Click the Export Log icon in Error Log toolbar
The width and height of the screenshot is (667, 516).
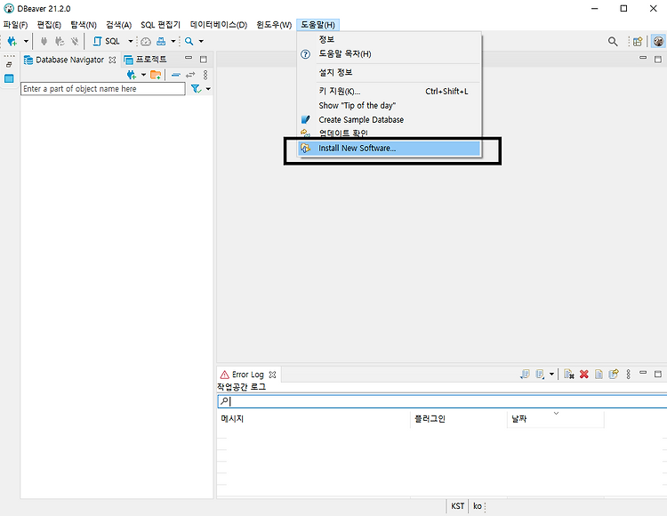(x=525, y=374)
